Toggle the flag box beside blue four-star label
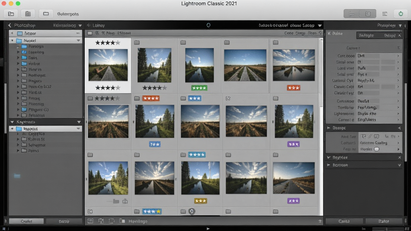This screenshot has height=231, width=411. coord(183,155)
